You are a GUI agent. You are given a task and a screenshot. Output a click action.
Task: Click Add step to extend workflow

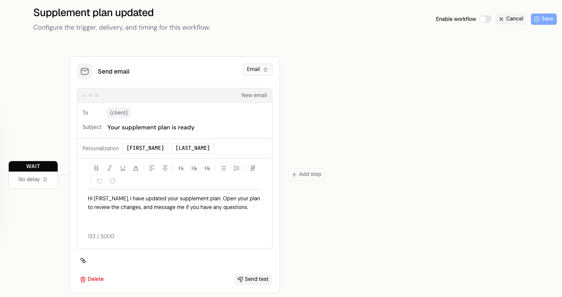point(307,175)
